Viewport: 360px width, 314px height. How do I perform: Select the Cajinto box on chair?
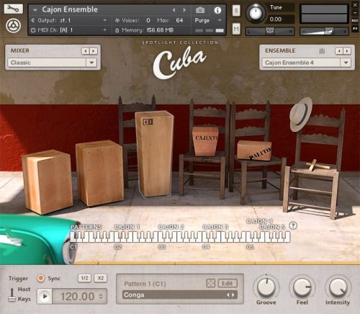(x=205, y=141)
